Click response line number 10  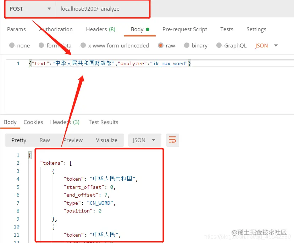[17, 227]
